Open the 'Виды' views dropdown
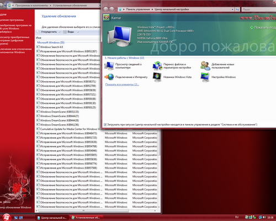Viewport: 276px width, 221px height. 71,32
